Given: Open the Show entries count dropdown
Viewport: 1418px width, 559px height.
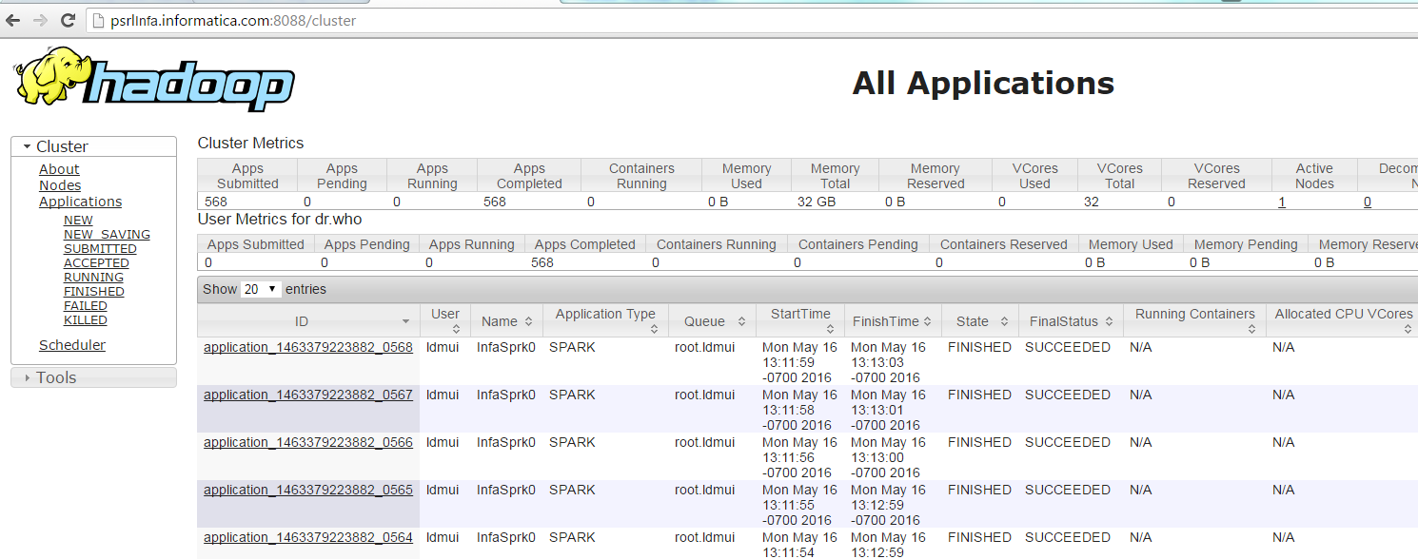Looking at the screenshot, I should [x=262, y=289].
